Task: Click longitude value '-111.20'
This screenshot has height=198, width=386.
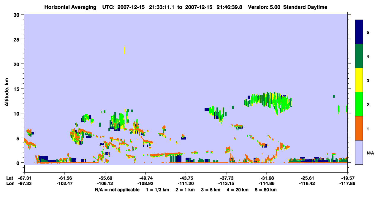Action: click(186, 183)
